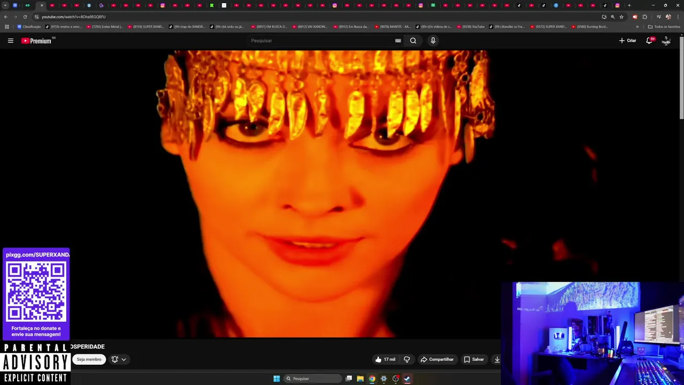Click the red media control icon in toolbar
Image resolution: width=684 pixels, height=385 pixels.
pos(635,17)
